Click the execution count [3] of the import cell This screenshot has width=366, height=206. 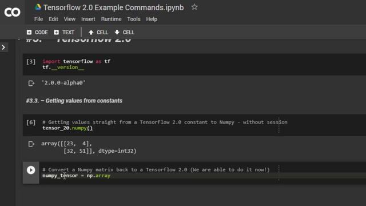point(31,62)
